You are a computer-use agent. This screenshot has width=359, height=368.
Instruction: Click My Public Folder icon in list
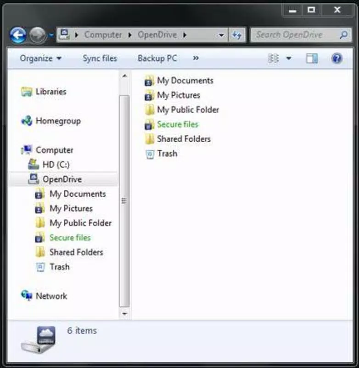149,109
